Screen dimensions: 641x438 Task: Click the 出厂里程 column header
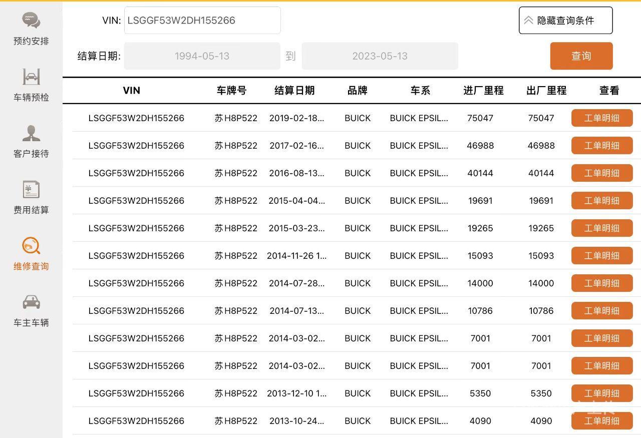(x=546, y=91)
